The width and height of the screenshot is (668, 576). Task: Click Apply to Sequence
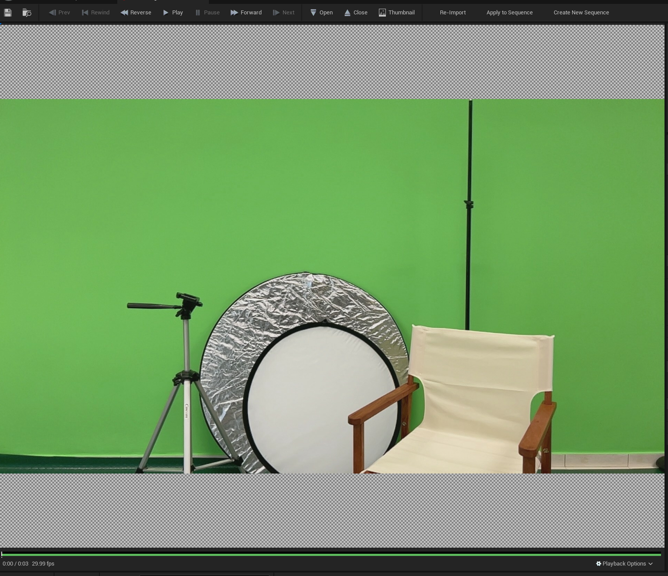click(x=509, y=13)
